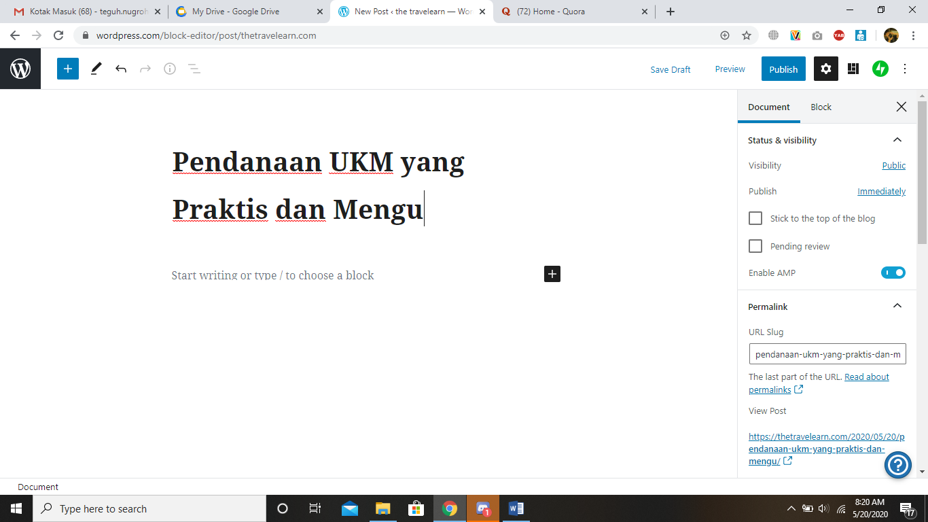Collapse the Permalink section

897,307
